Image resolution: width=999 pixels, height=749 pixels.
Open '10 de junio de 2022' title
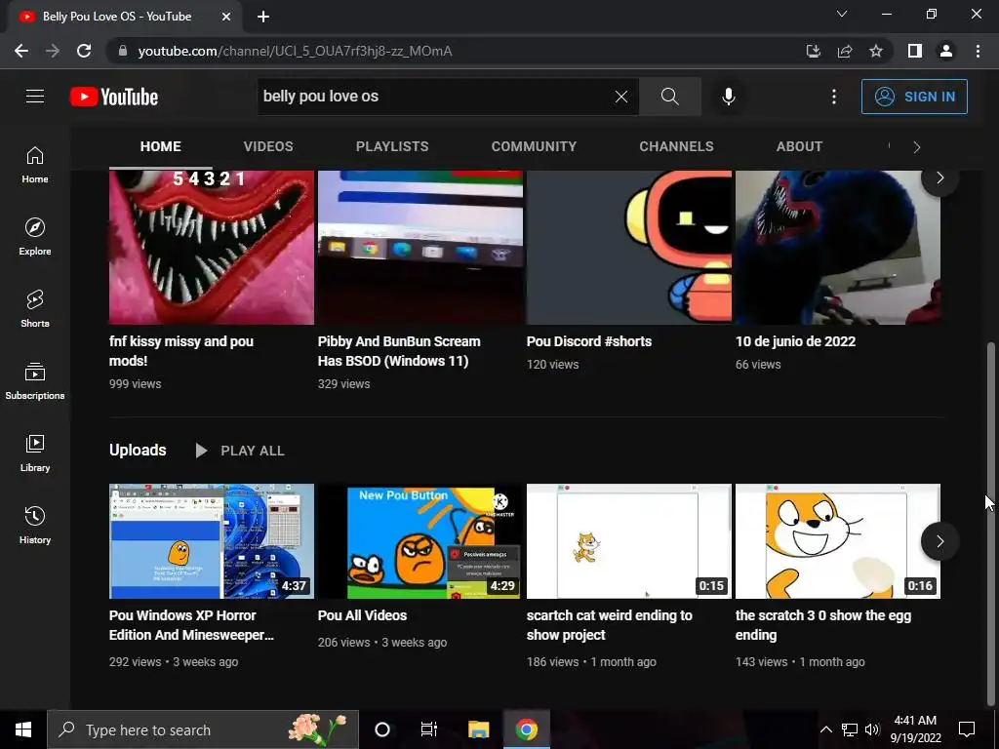[795, 341]
